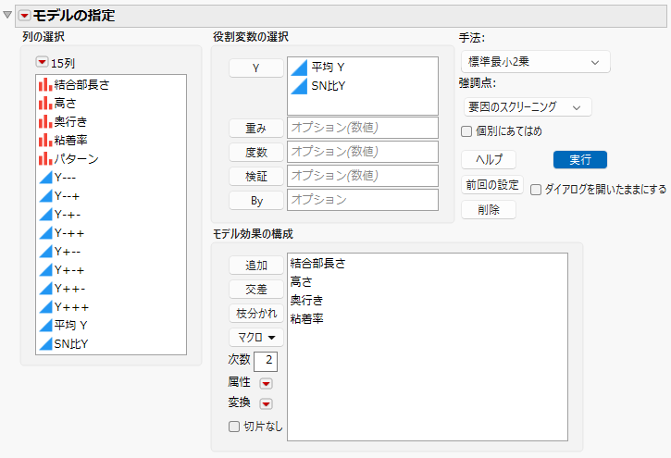This screenshot has width=671, height=458.
Task: Click the Y role button
Action: click(255, 68)
